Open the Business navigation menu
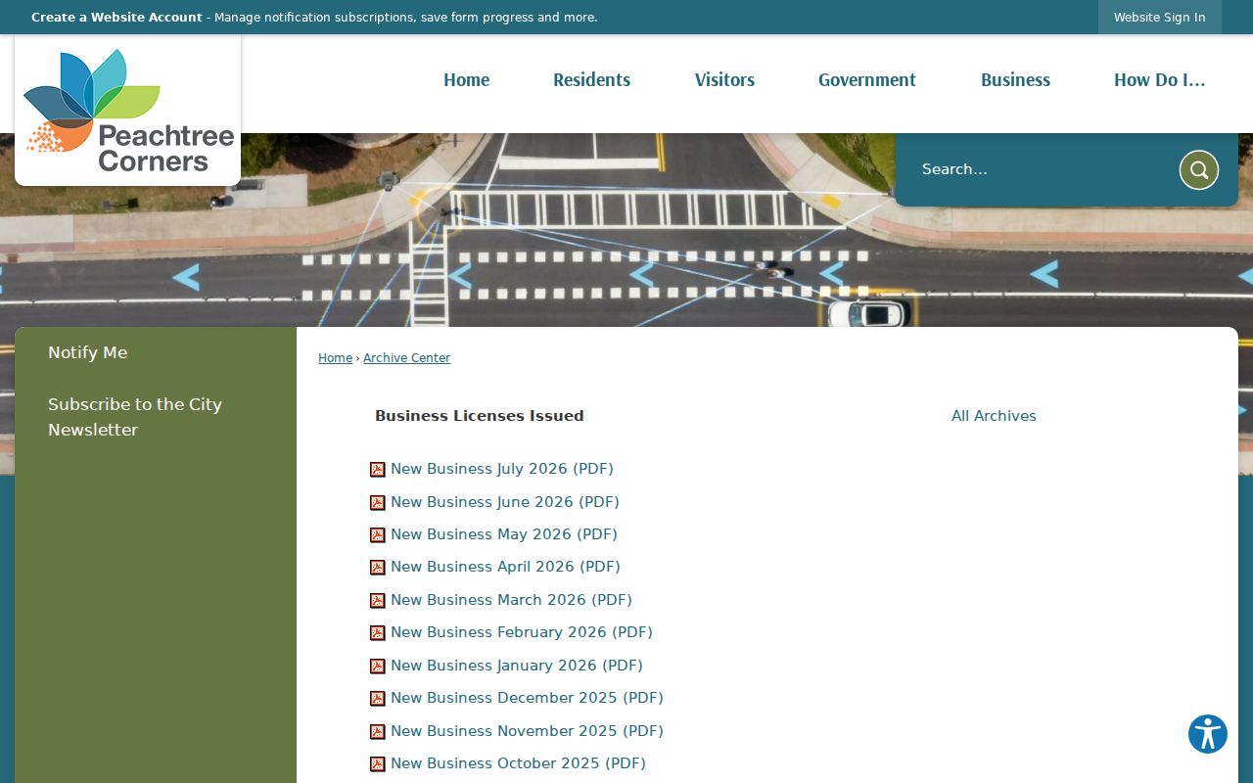Screen dimensions: 1253x783 [x=1015, y=80]
